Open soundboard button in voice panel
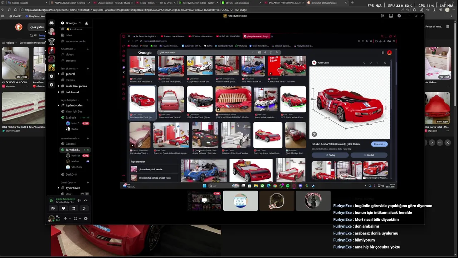Image resolution: width=458 pixels, height=258 pixels. click(x=84, y=208)
